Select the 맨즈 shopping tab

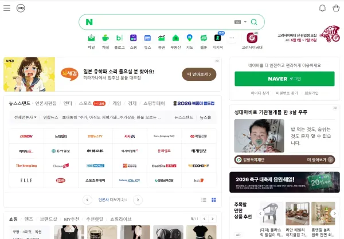pyautogui.click(x=29, y=219)
